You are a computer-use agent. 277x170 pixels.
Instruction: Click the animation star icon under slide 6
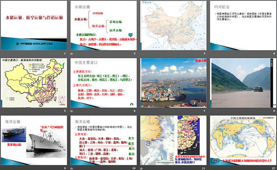(x=71, y=111)
